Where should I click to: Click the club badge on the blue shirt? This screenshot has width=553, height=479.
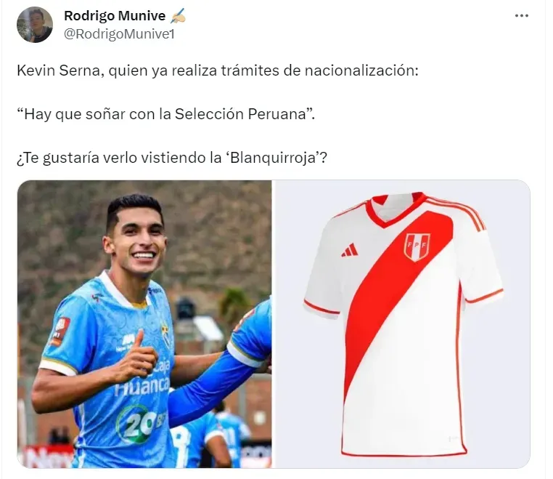(x=165, y=333)
